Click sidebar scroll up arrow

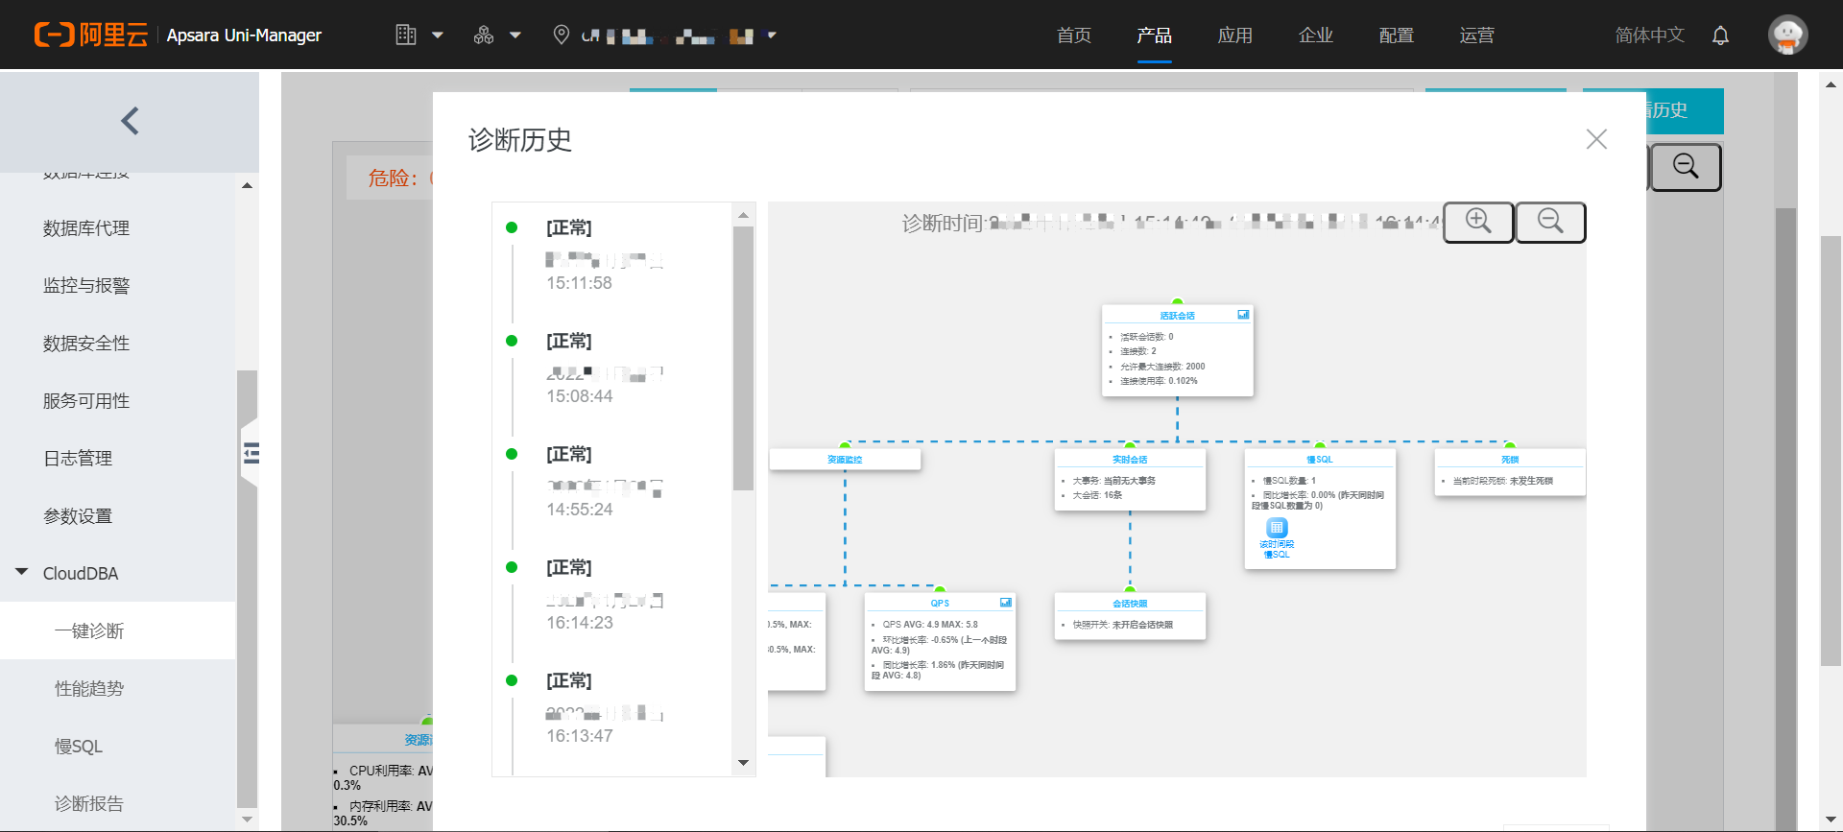[247, 185]
